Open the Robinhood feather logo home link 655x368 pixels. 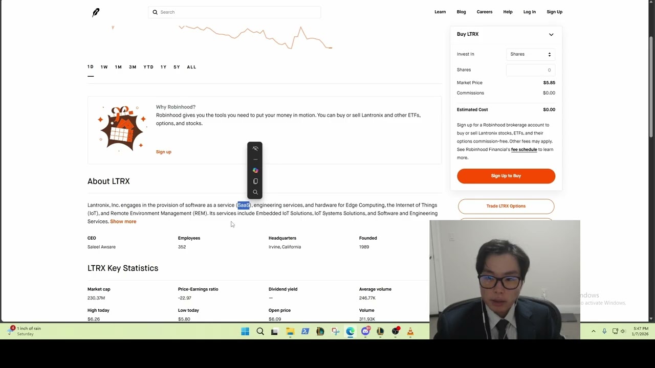[x=96, y=12]
